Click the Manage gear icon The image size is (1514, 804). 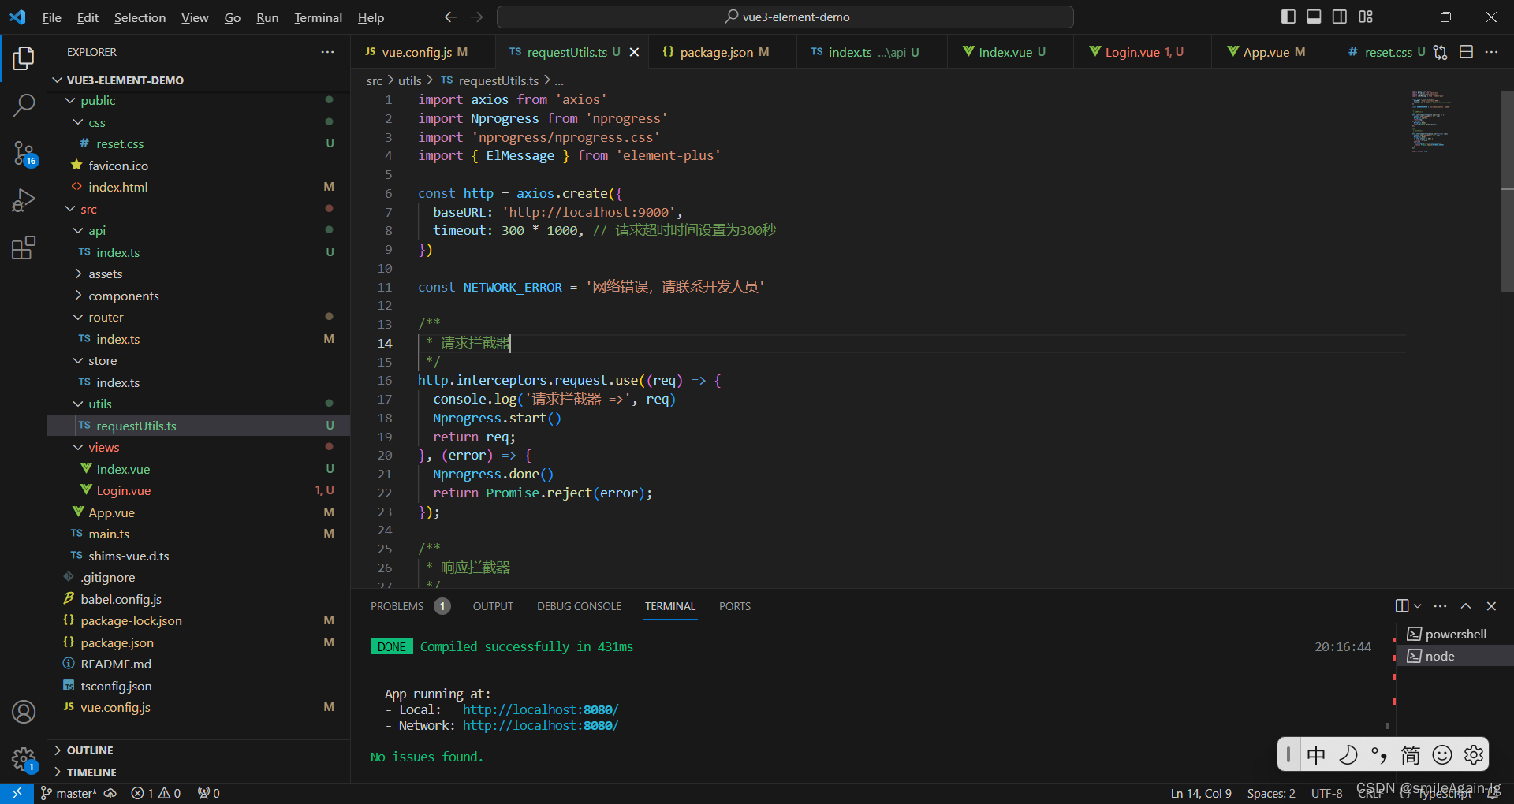[24, 759]
